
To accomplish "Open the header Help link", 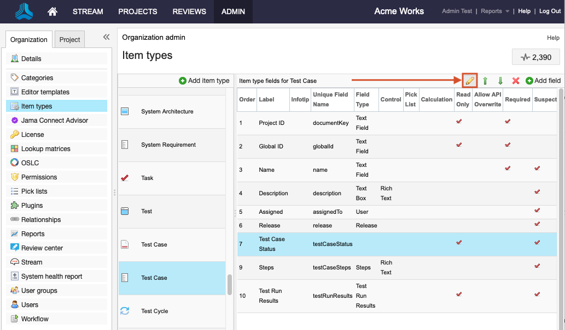I will [x=525, y=11].
